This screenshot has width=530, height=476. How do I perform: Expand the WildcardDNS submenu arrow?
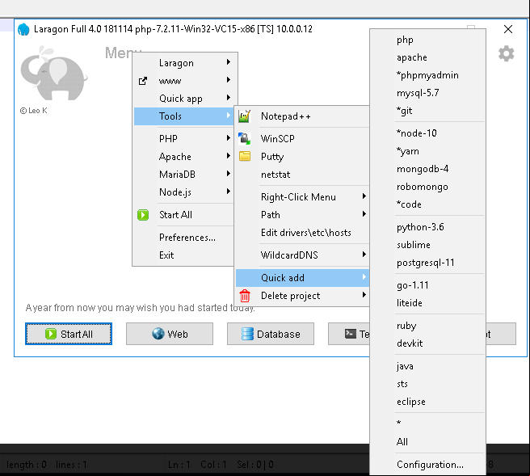click(x=364, y=255)
